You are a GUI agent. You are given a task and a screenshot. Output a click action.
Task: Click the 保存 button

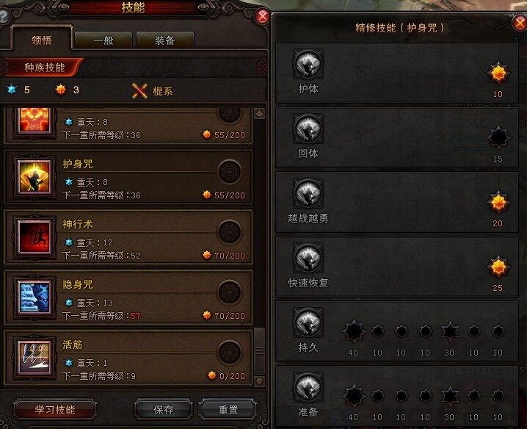click(x=164, y=409)
